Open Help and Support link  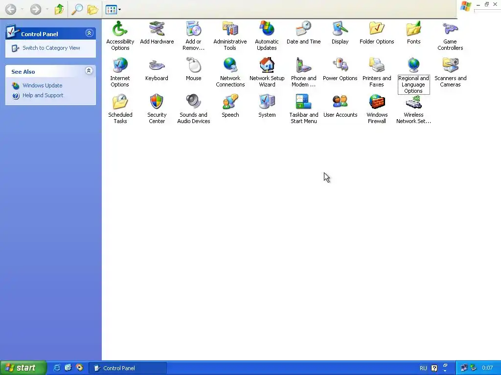[x=43, y=95]
